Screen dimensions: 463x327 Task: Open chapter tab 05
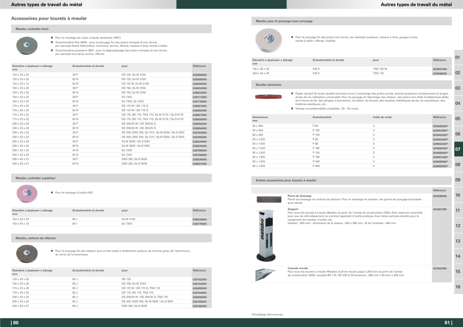[458, 119]
